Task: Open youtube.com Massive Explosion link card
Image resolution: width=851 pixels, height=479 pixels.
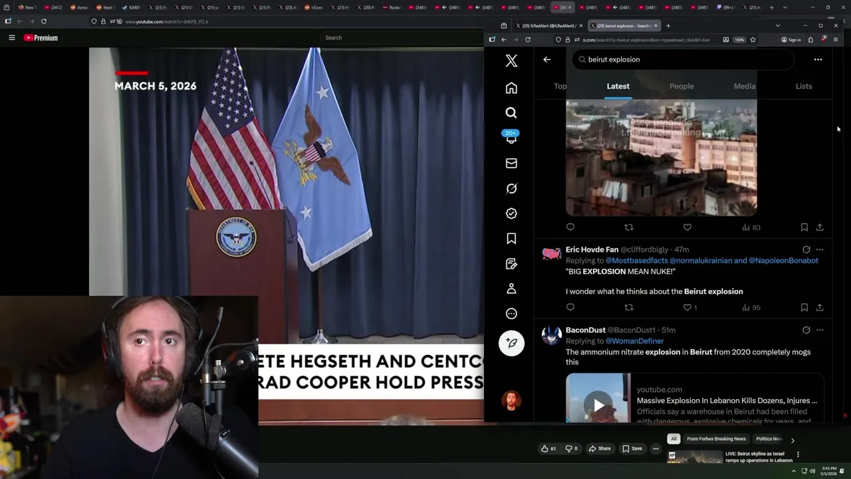Action: [695, 398]
